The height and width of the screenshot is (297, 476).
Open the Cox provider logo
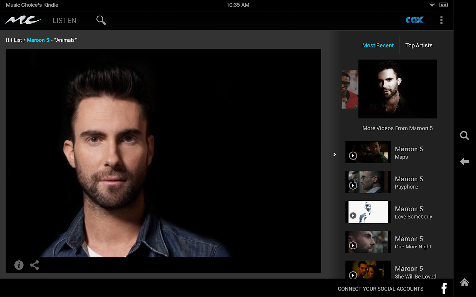tap(415, 20)
